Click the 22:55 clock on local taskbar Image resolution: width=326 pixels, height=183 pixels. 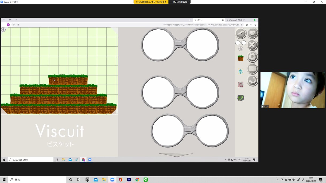311,180
